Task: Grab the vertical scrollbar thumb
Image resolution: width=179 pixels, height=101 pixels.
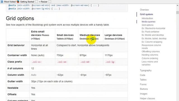Action: 177,12
